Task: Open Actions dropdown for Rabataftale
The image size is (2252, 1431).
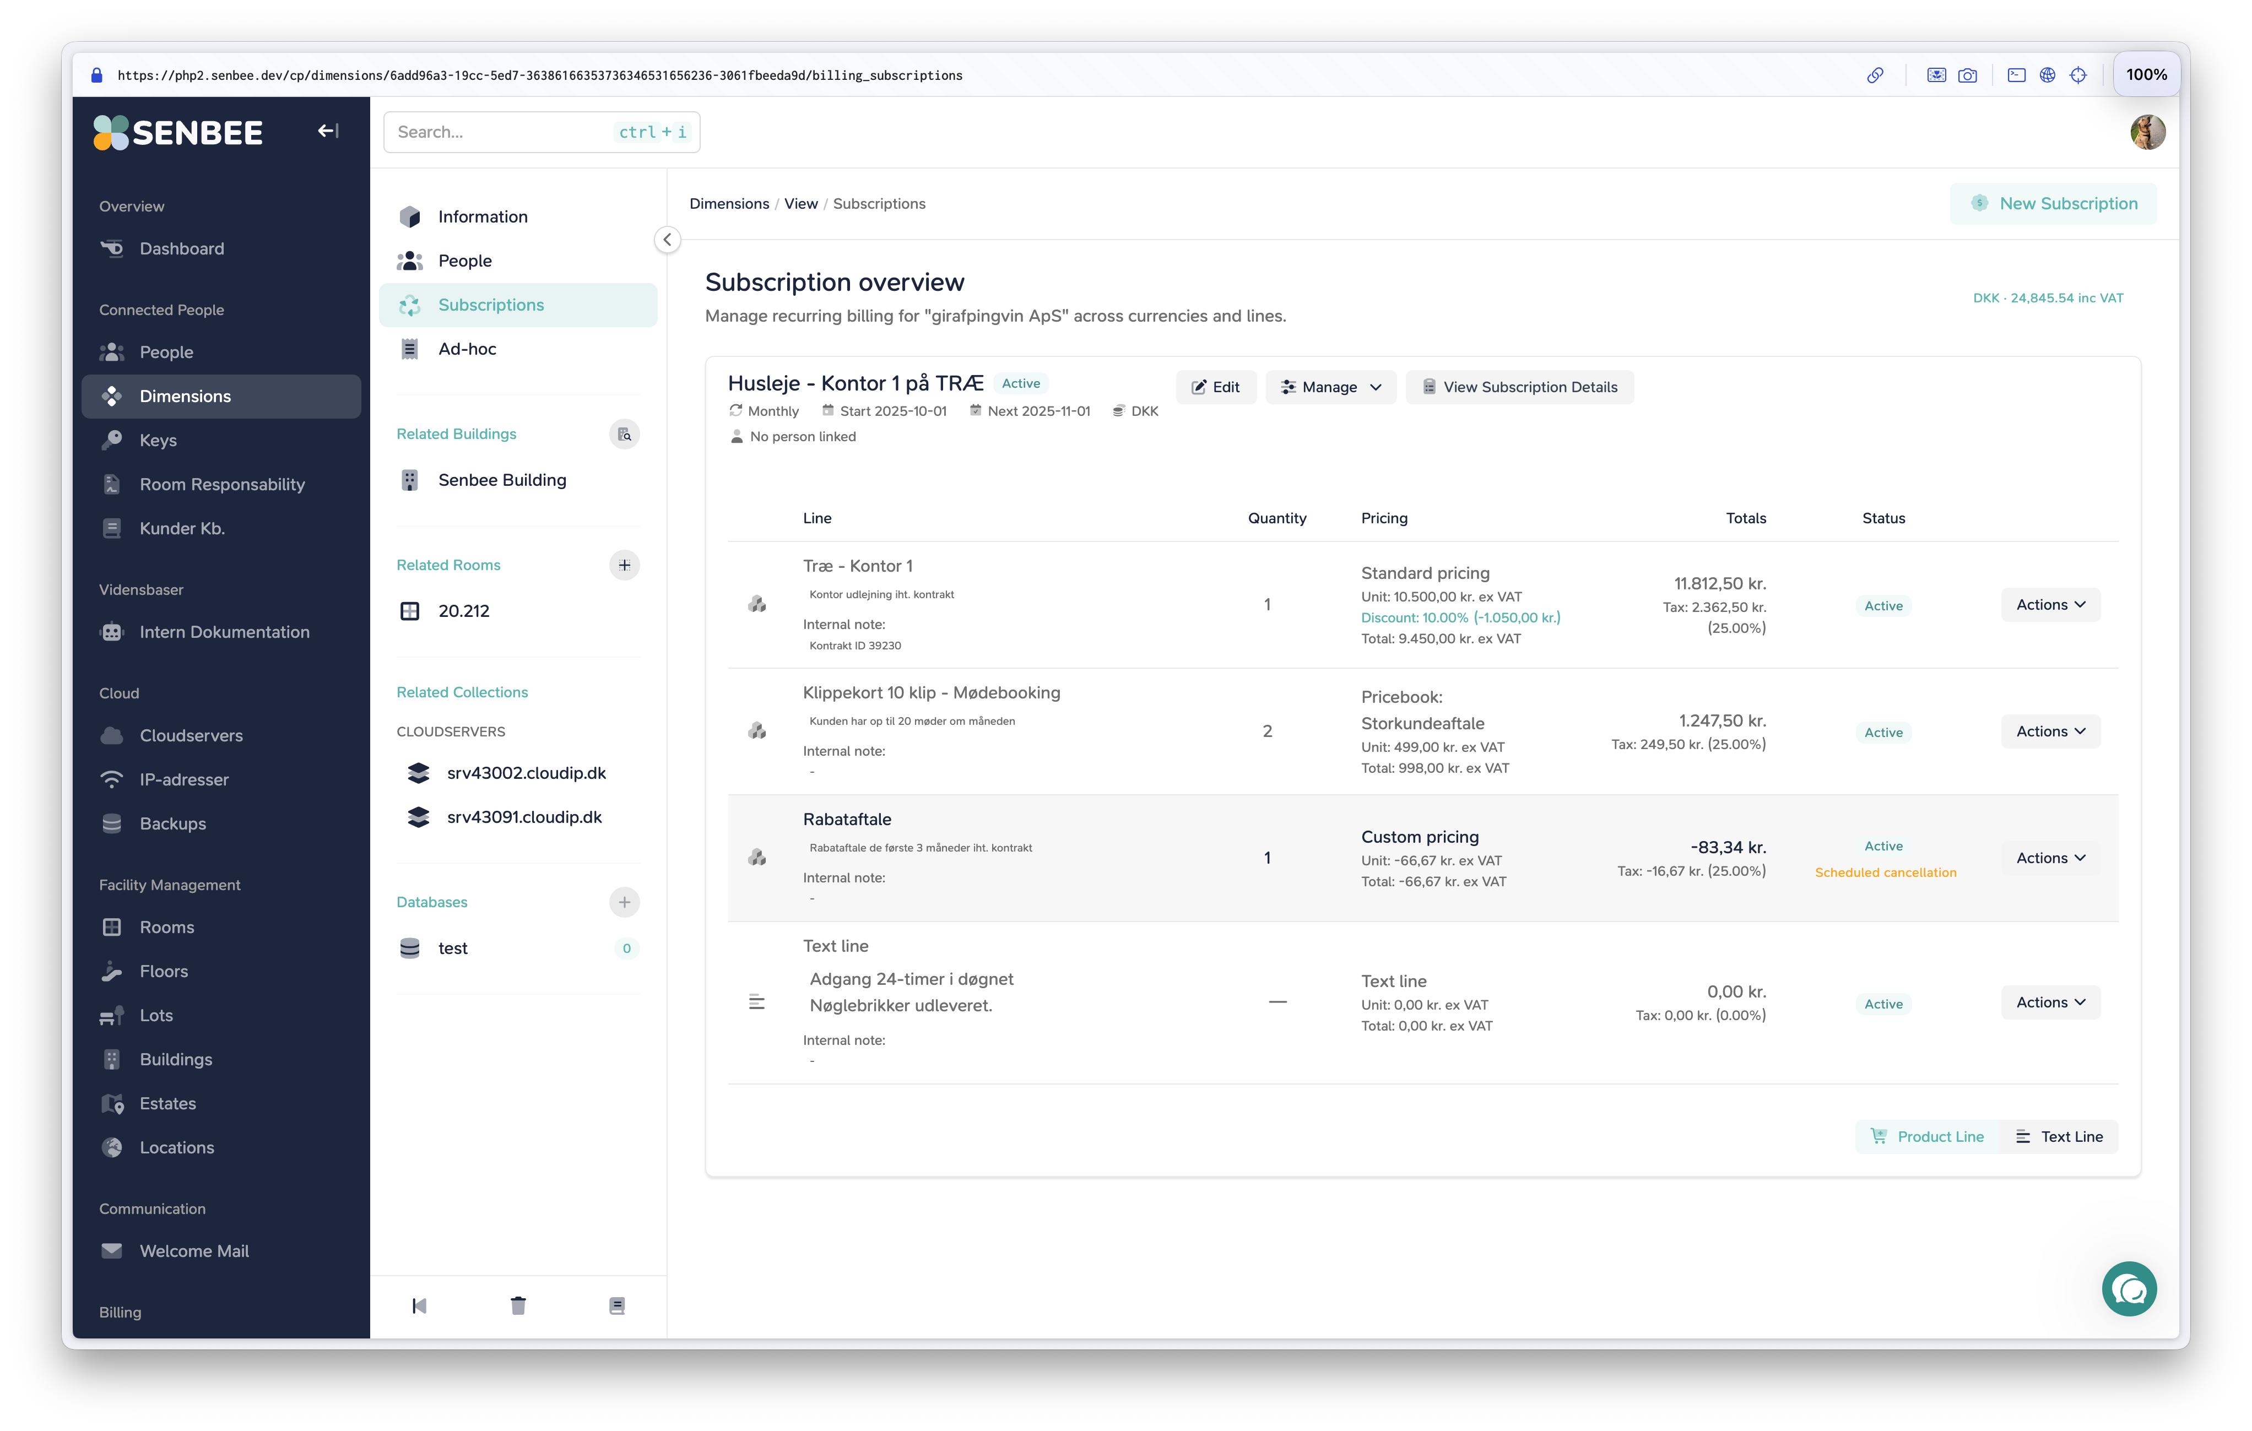Action: point(2050,858)
